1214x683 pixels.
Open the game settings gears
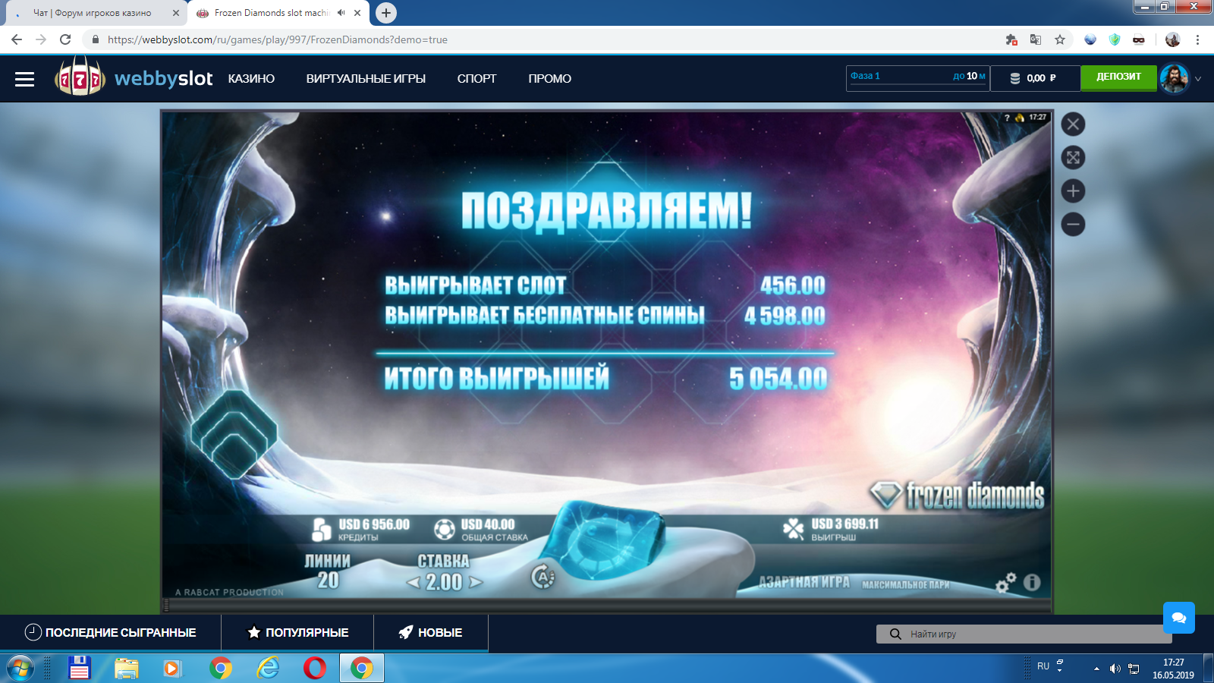point(1006,583)
